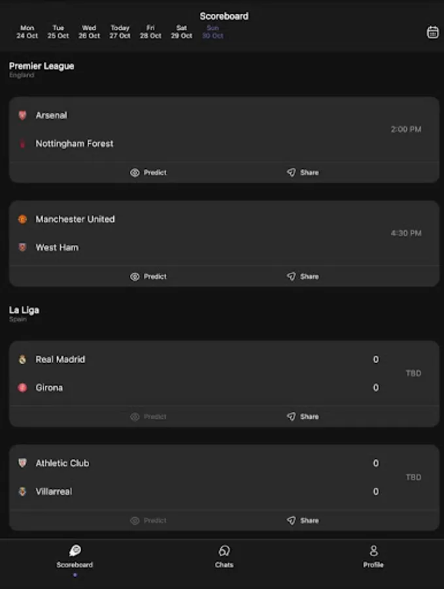Click the Girona team badge
Screen dimensions: 444x589
[22, 387]
